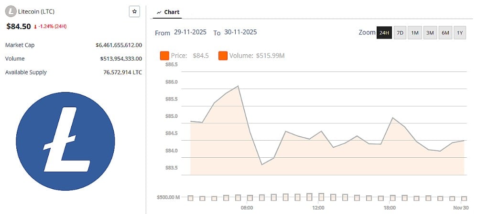Click the $84.50 price value
The width and height of the screenshot is (478, 214).
pos(19,26)
